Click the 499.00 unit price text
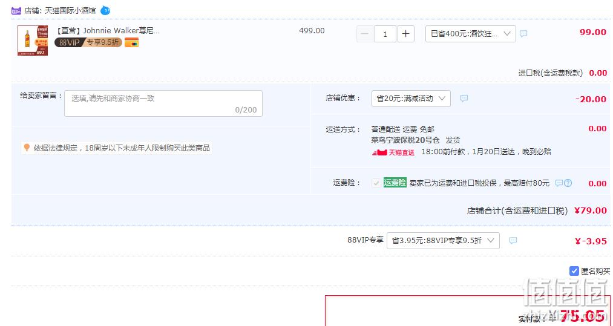 [312, 30]
